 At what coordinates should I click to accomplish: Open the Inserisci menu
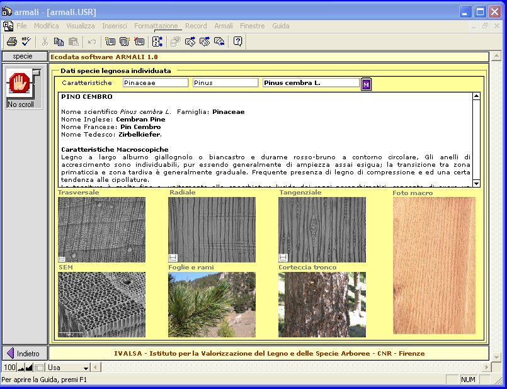(x=115, y=26)
